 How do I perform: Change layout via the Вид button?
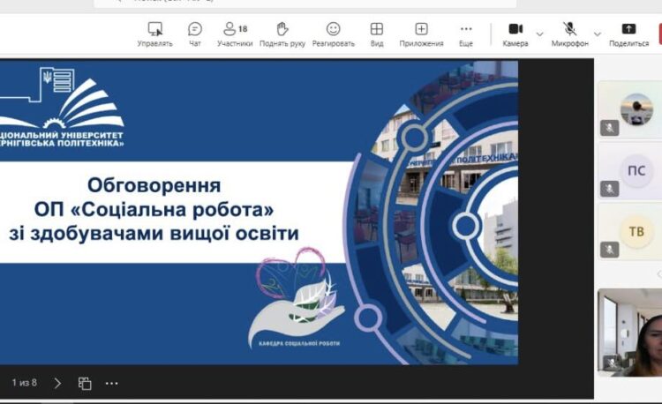[x=377, y=34]
